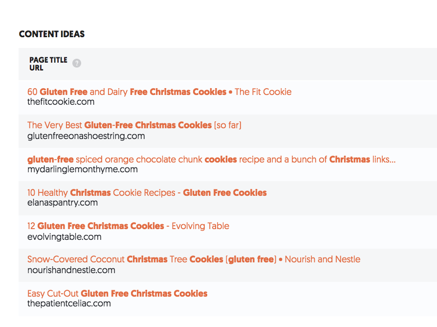Open The Very Best Gluten-Free Christmas Cookies link

click(x=134, y=125)
